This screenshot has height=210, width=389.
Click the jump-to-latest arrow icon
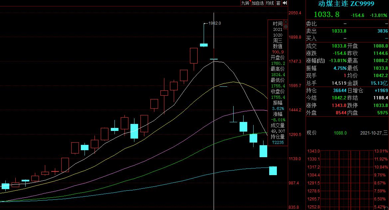[x=285, y=3]
